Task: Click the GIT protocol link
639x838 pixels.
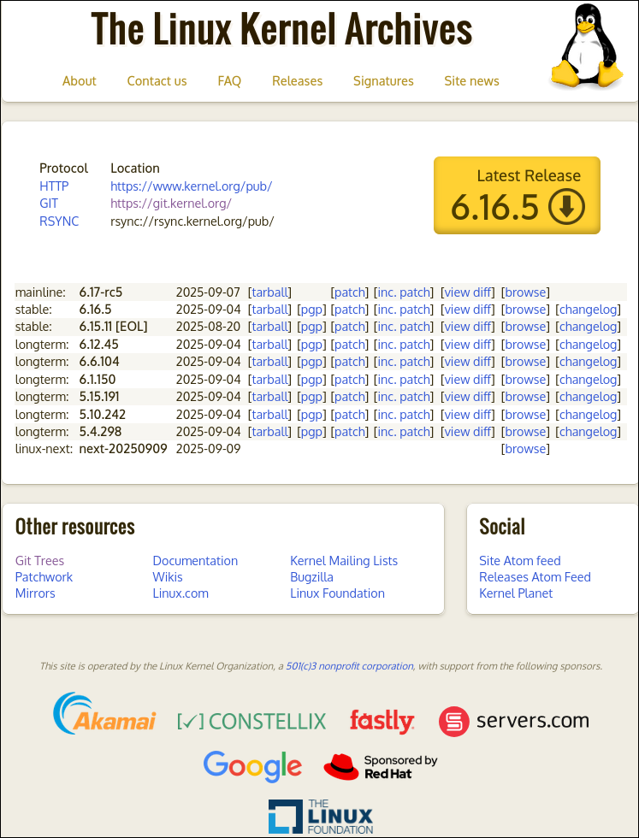Action: coord(49,204)
